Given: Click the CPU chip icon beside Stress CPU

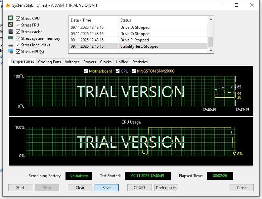Looking at the screenshot, I should tap(11, 18).
